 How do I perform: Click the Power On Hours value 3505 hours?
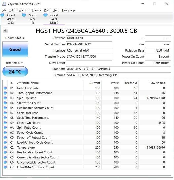(158, 63)
